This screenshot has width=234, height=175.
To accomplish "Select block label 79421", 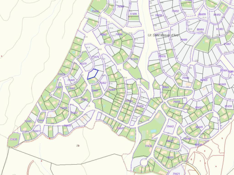I will pos(176,174).
